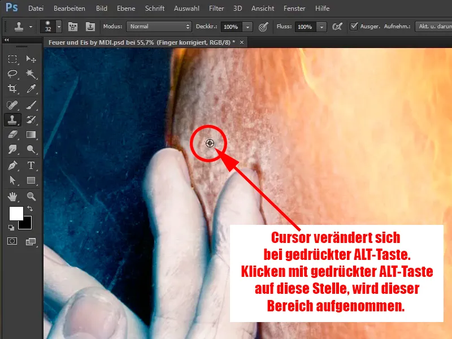The image size is (452, 339).
Task: Enable airbrush-style build-up effects
Action: [337, 27]
